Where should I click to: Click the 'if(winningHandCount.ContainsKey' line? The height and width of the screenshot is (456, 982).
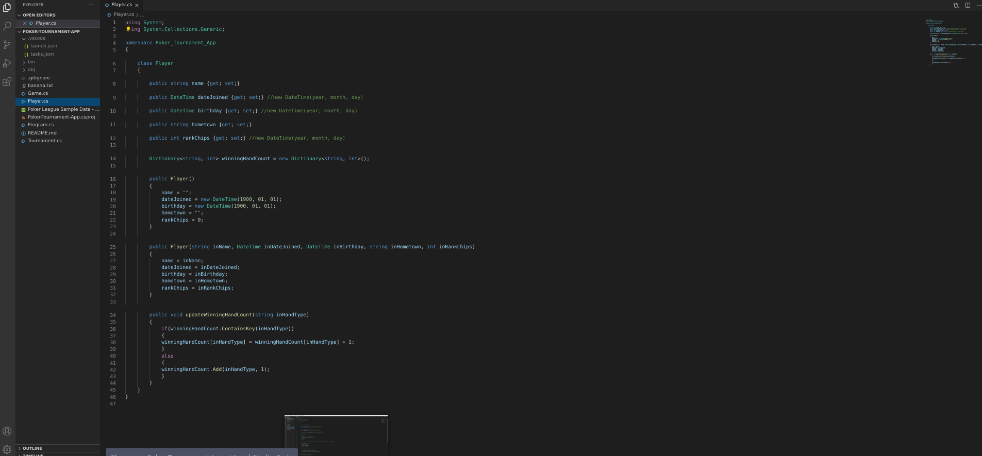(x=228, y=329)
